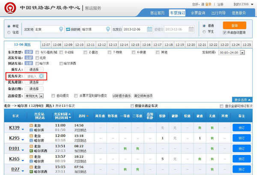Screen dimensions: 257x175
Task: Check the D-动车 train type filter
Action: coord(61,52)
